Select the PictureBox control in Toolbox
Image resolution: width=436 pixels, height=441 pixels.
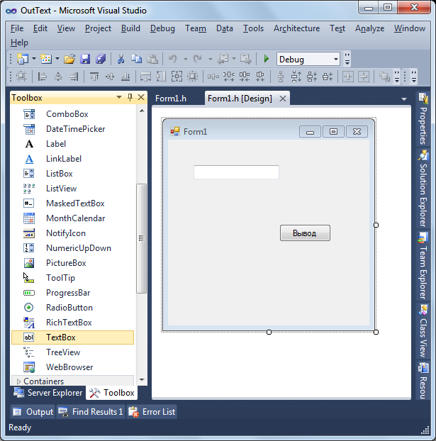pyautogui.click(x=72, y=263)
